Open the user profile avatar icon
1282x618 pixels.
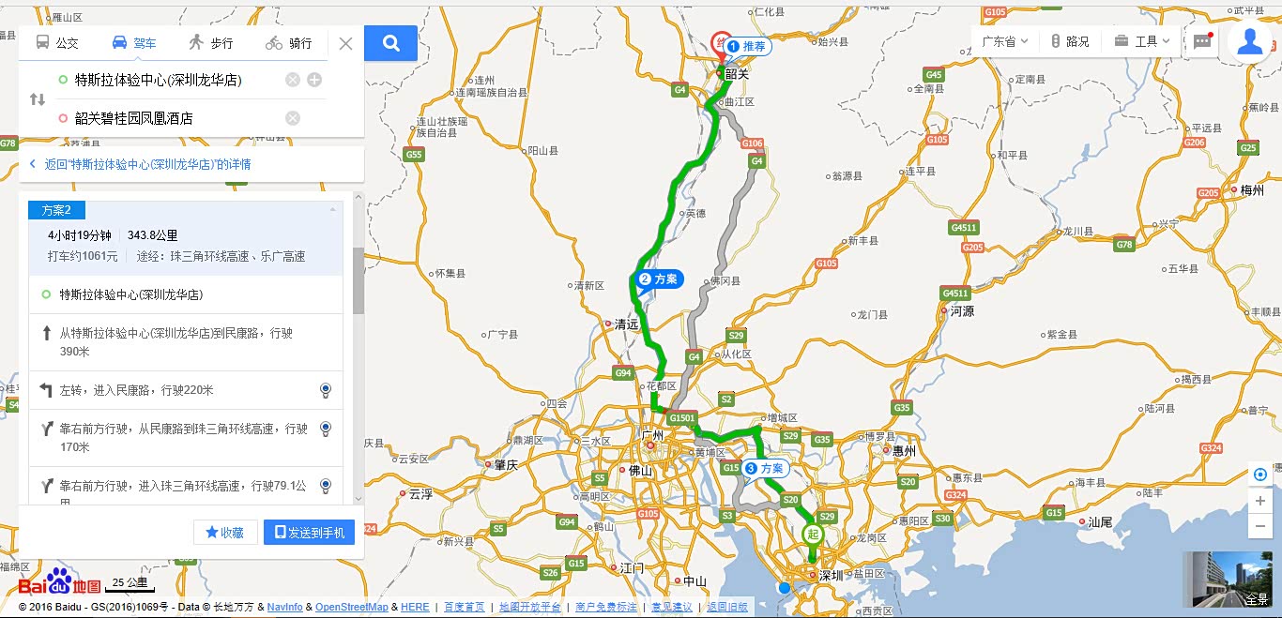point(1249,41)
